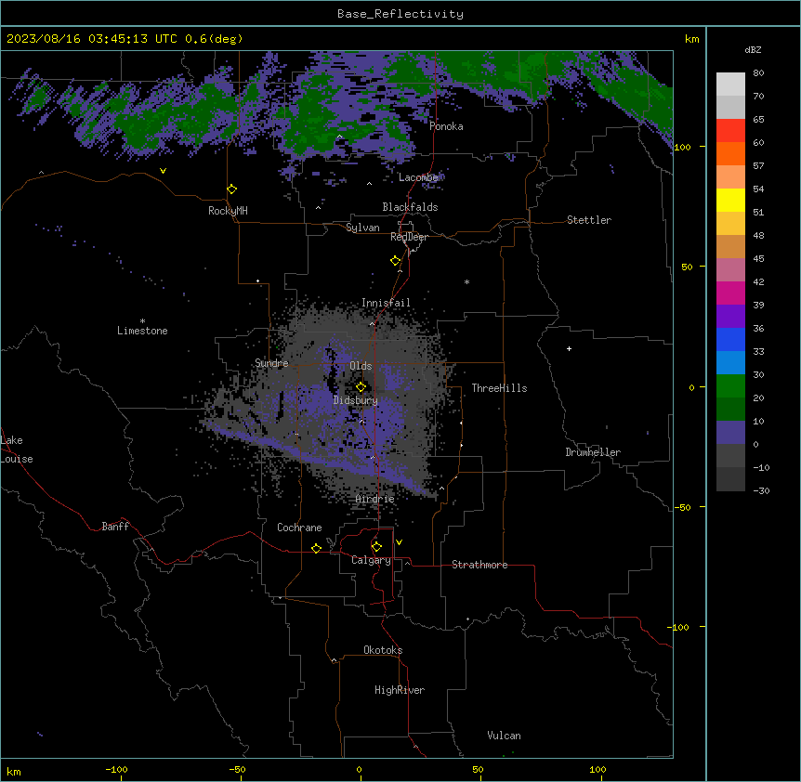Select the bright yellow 51-54 dBZ swatch
This screenshot has width=801, height=782.
click(730, 200)
